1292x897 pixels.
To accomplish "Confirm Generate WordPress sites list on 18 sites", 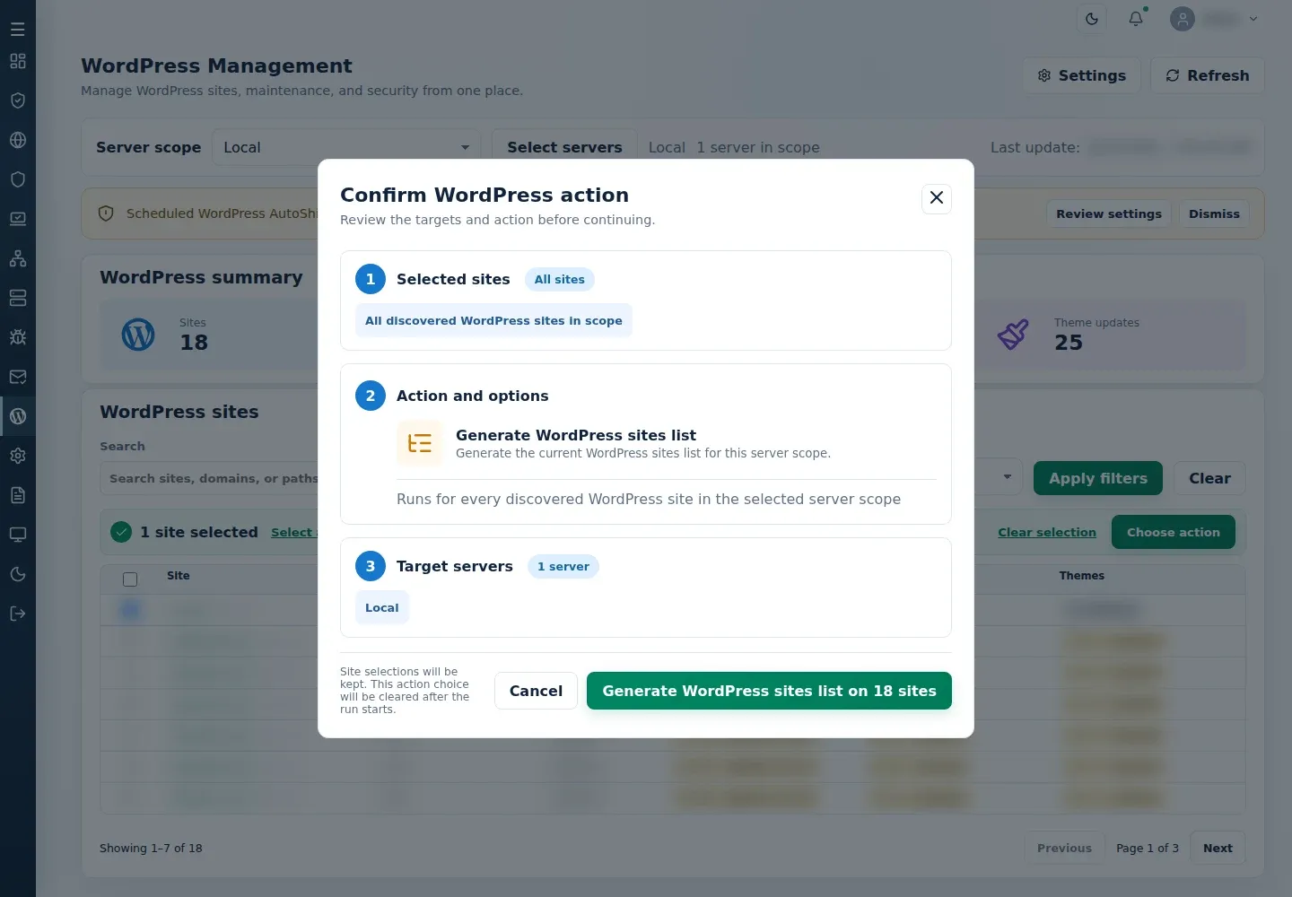I will [x=769, y=691].
